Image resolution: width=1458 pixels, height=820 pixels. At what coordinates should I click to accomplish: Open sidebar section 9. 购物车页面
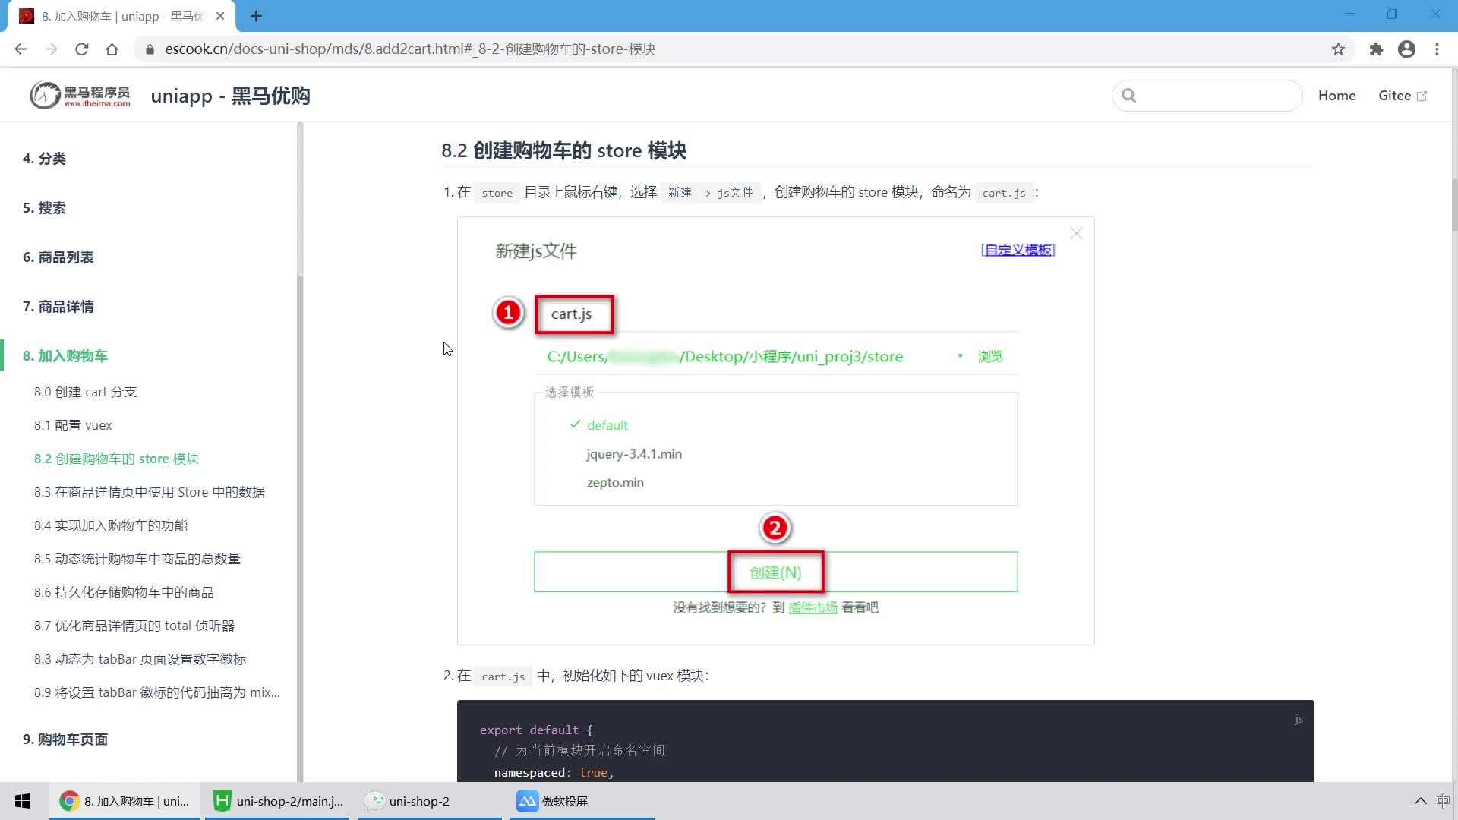tap(65, 740)
